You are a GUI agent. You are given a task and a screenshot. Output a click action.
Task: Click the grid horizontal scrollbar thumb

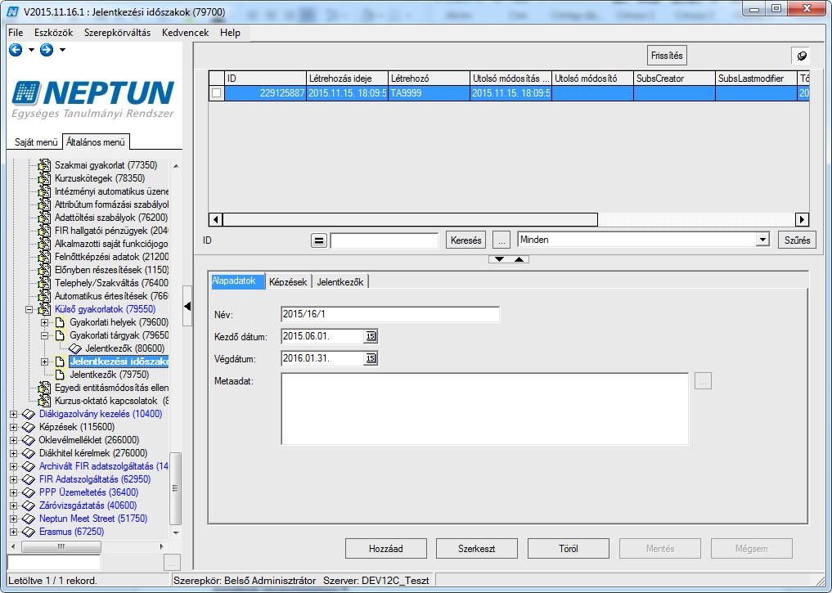pos(410,219)
